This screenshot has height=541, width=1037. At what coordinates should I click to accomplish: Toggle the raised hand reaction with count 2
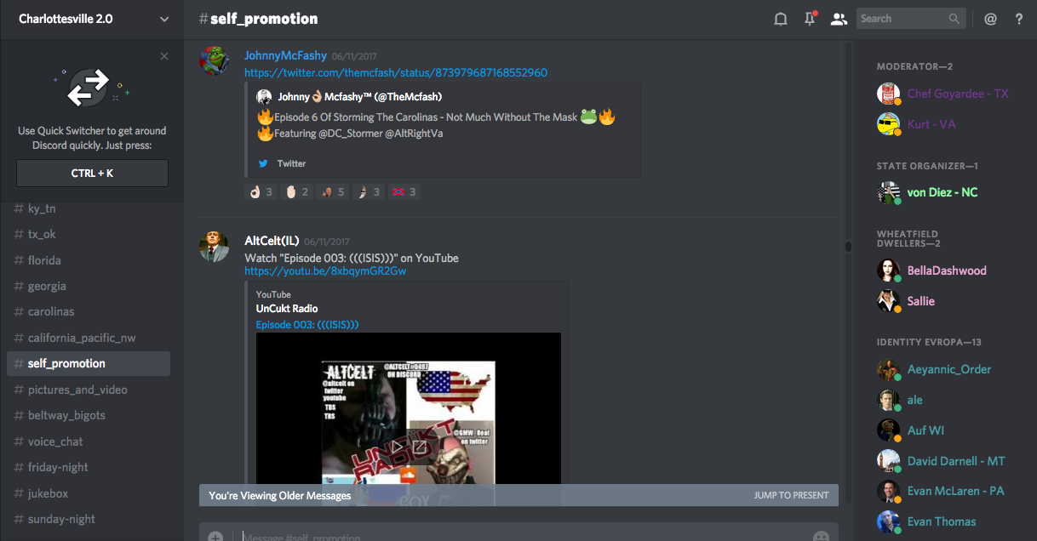click(297, 192)
